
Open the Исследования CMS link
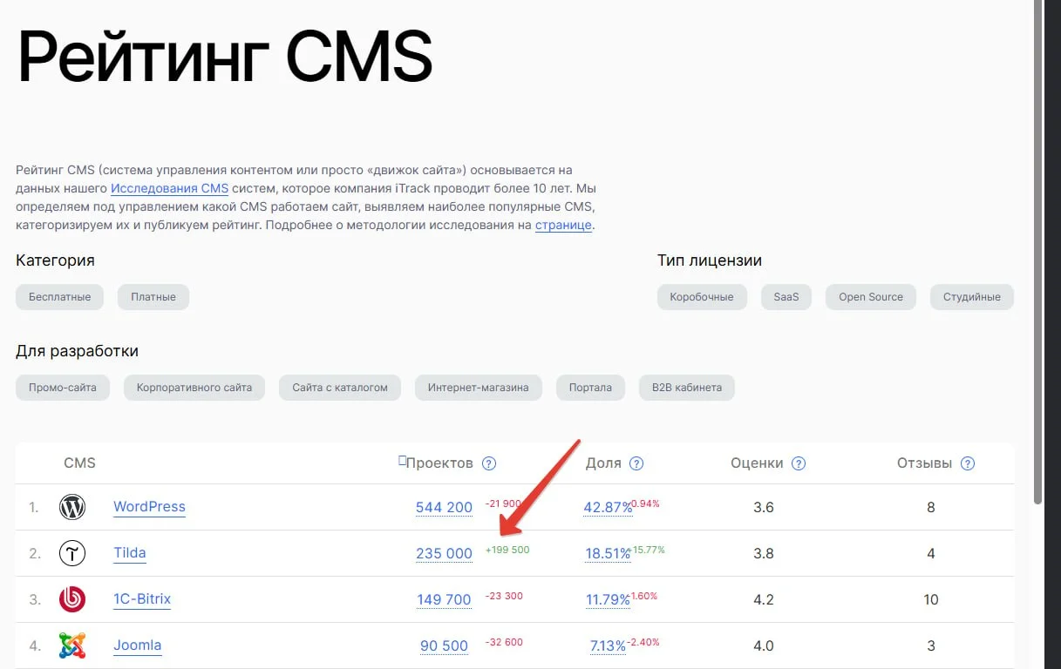click(x=169, y=188)
